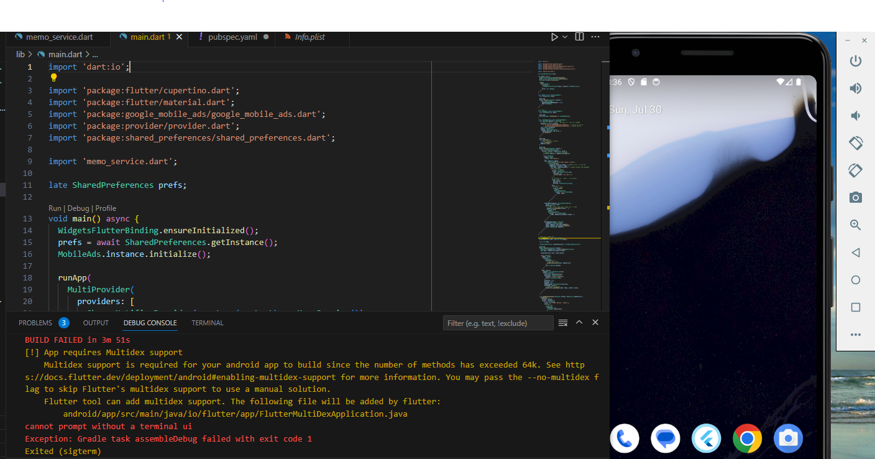Open the Run dropdown arrow beside the play icon

coord(565,37)
